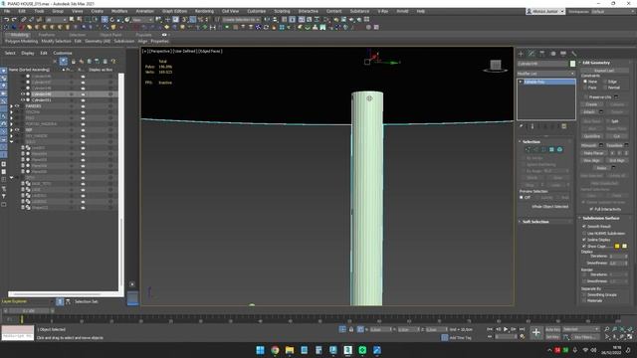The height and width of the screenshot is (358, 637).
Task: Switch to the Modify panel icon
Action: 531,54
